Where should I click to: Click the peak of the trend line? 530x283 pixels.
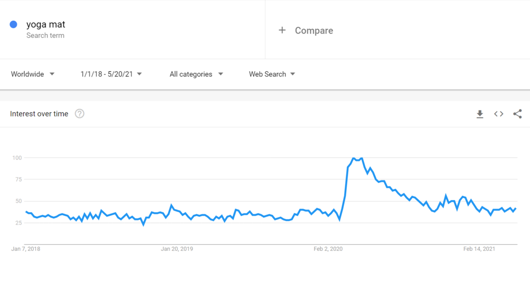coord(361,158)
